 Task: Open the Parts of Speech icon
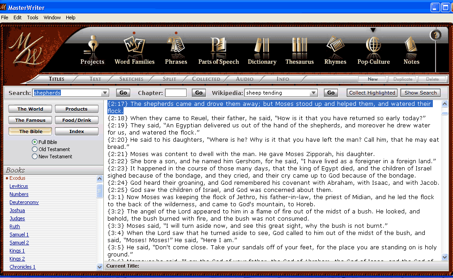pyautogui.click(x=218, y=50)
